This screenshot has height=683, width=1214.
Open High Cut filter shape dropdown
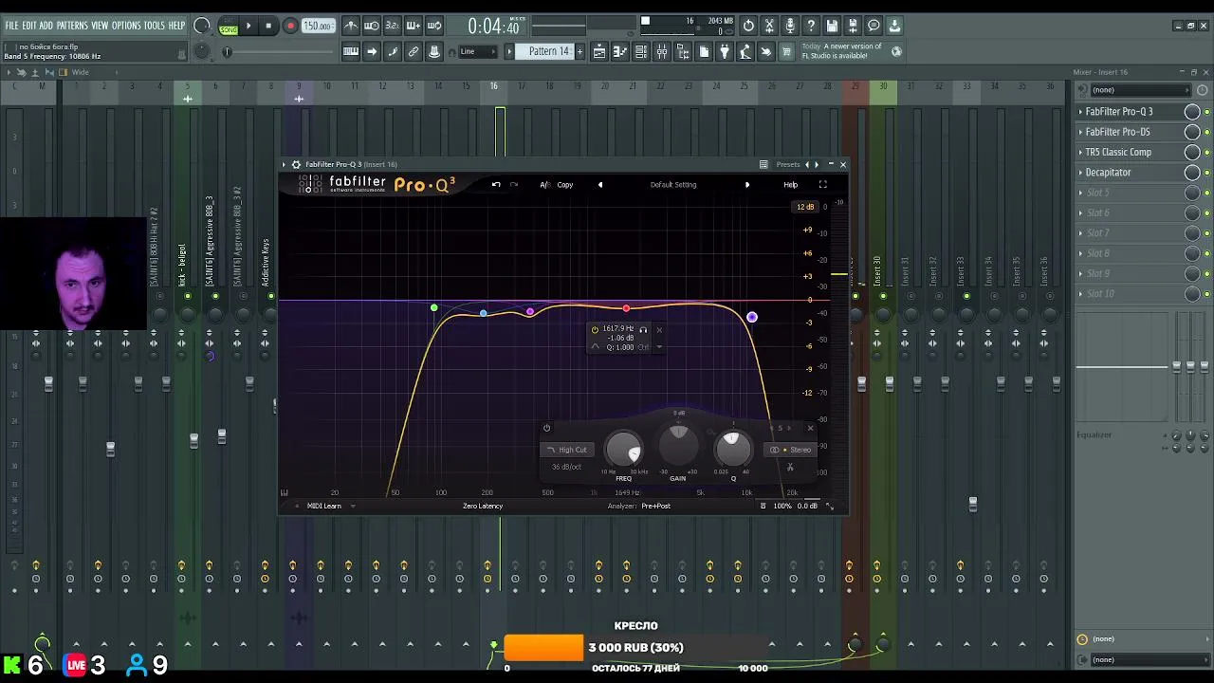(567, 450)
